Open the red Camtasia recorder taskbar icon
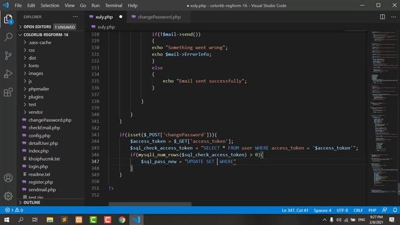Viewport: 400px width, 225px height. click(x=107, y=219)
